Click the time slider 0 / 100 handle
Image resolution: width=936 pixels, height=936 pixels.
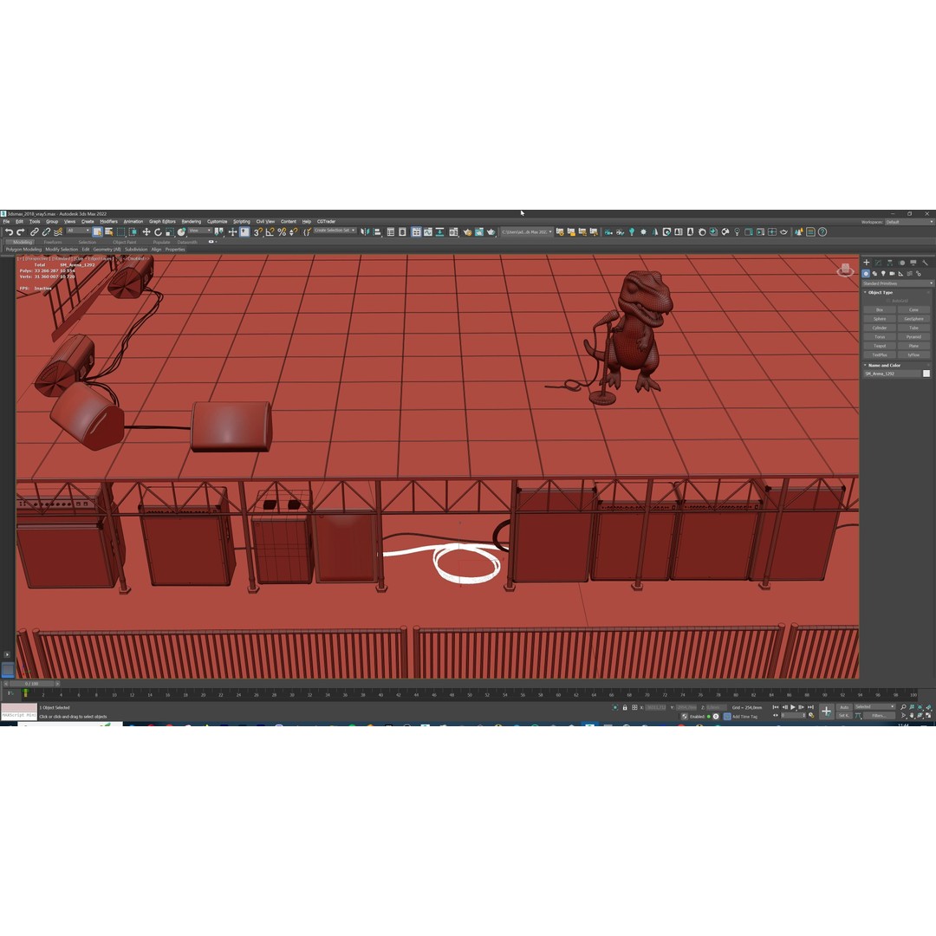pos(32,684)
